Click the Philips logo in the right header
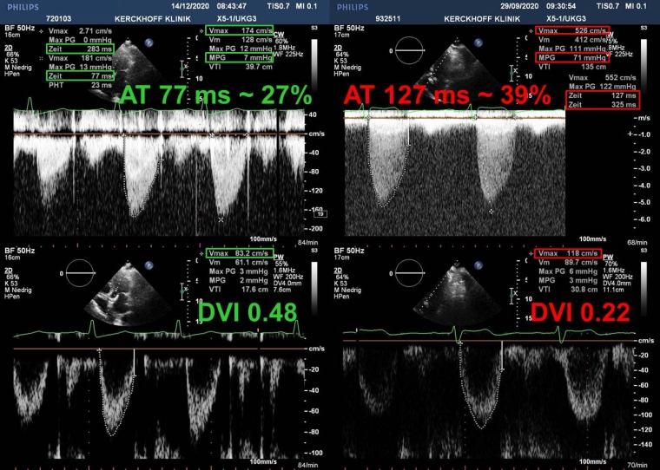The height and width of the screenshot is (470, 660). coord(353,7)
